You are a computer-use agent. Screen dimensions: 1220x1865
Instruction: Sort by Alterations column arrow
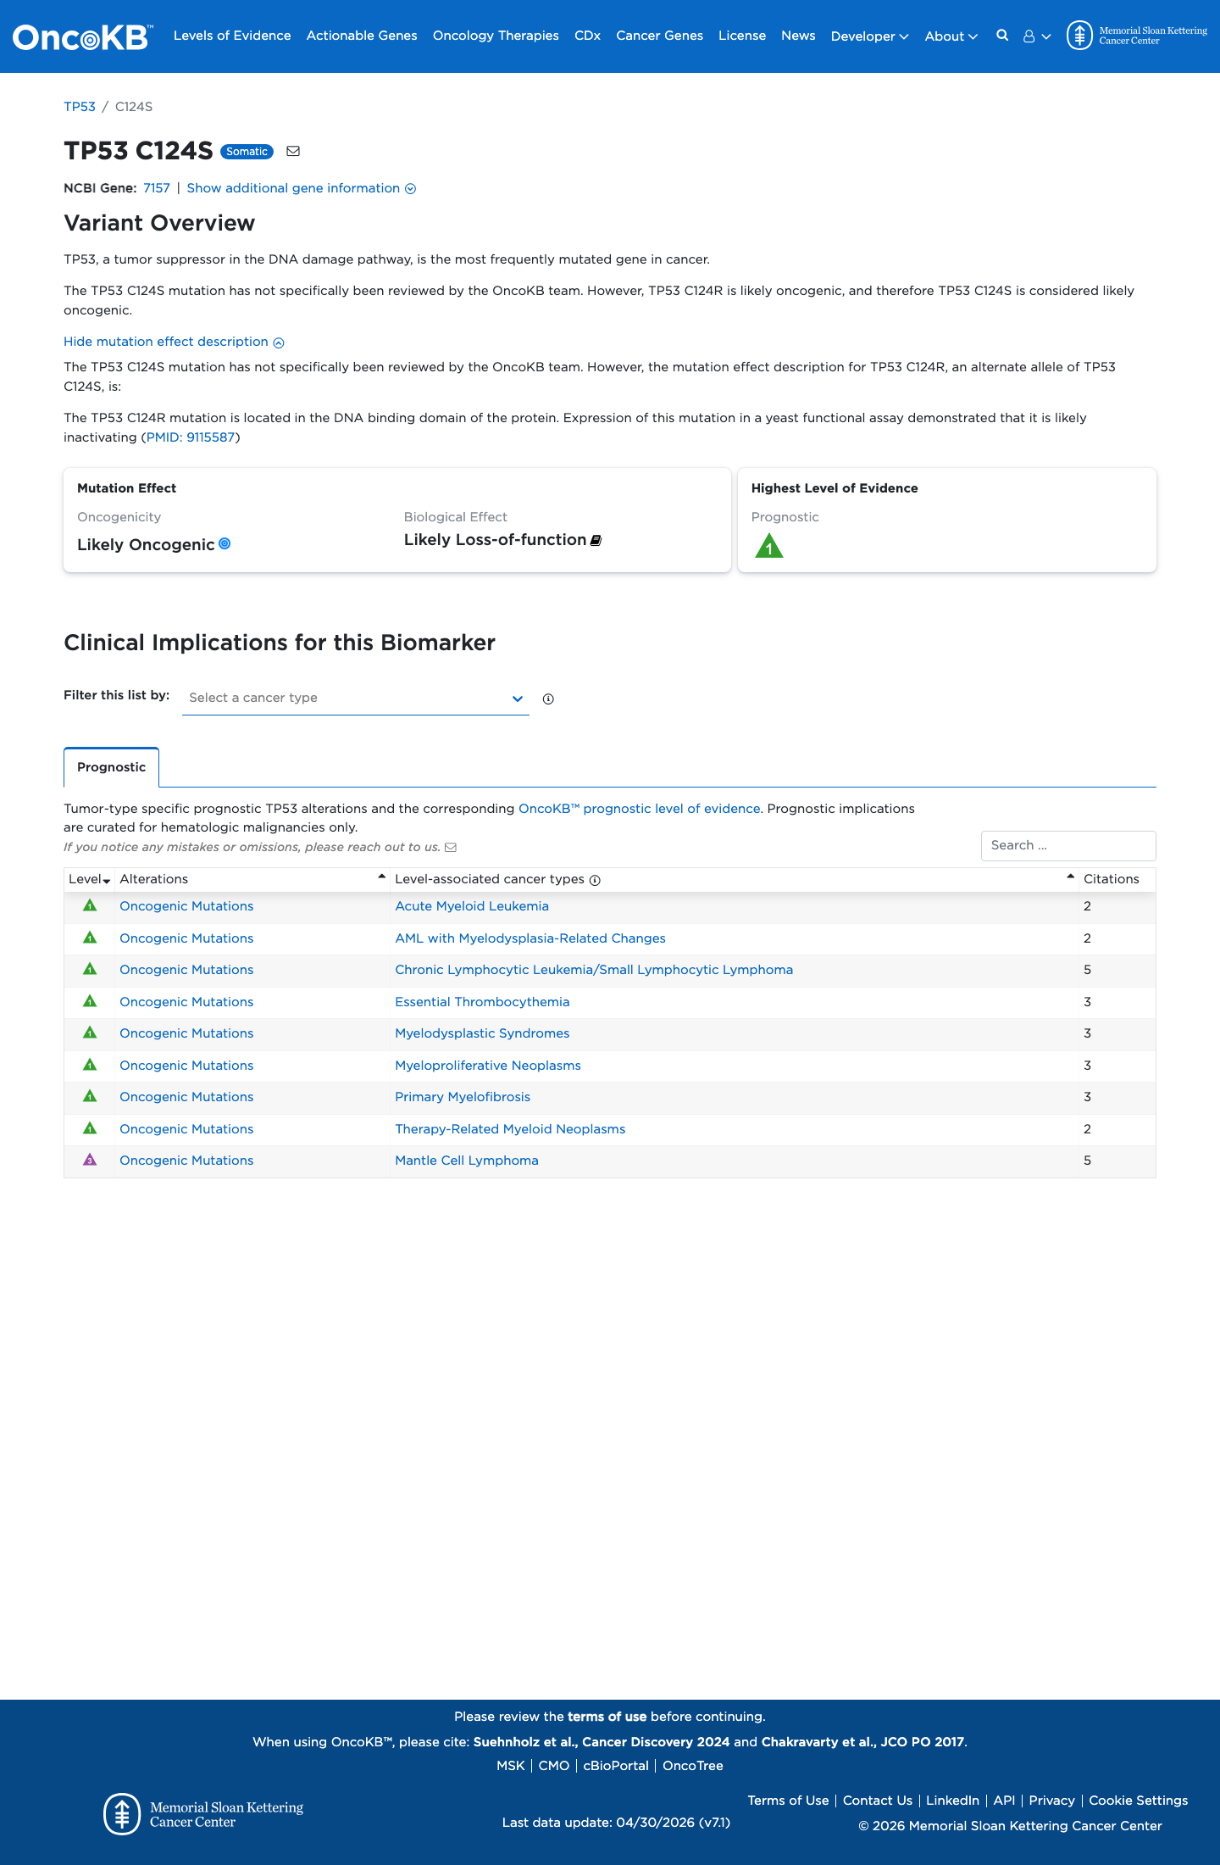(x=382, y=877)
